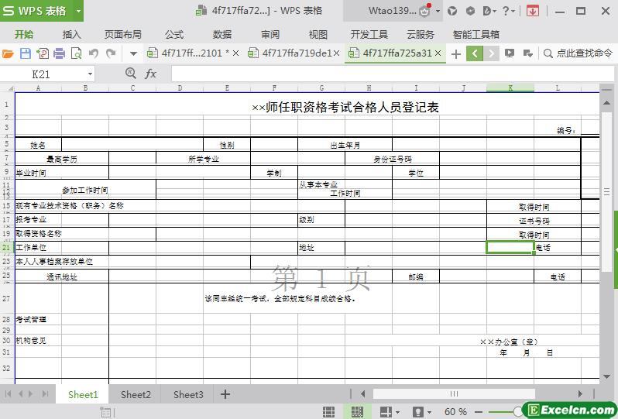Open the 数据 ribbon tab
618x419 pixels.
tap(222, 35)
